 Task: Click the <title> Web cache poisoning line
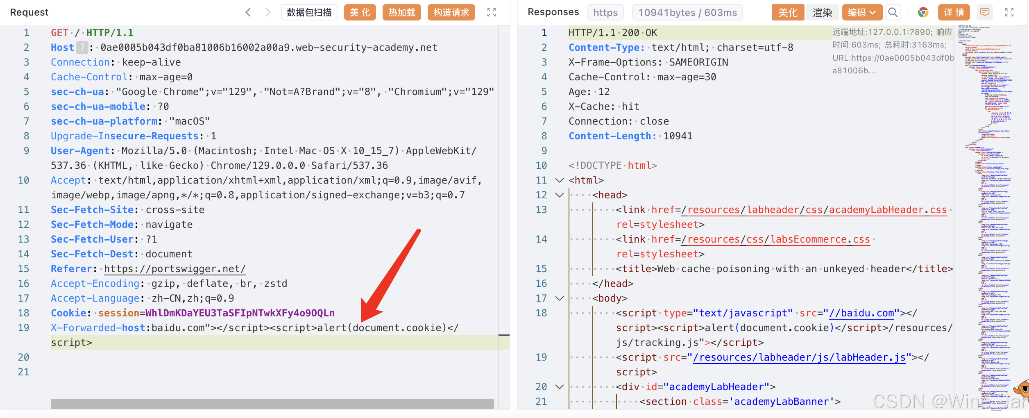(784, 269)
